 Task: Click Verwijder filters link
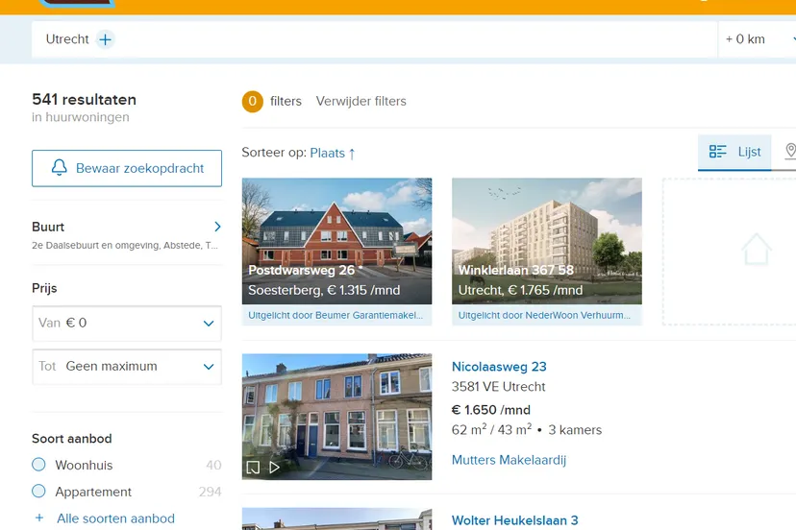361,101
